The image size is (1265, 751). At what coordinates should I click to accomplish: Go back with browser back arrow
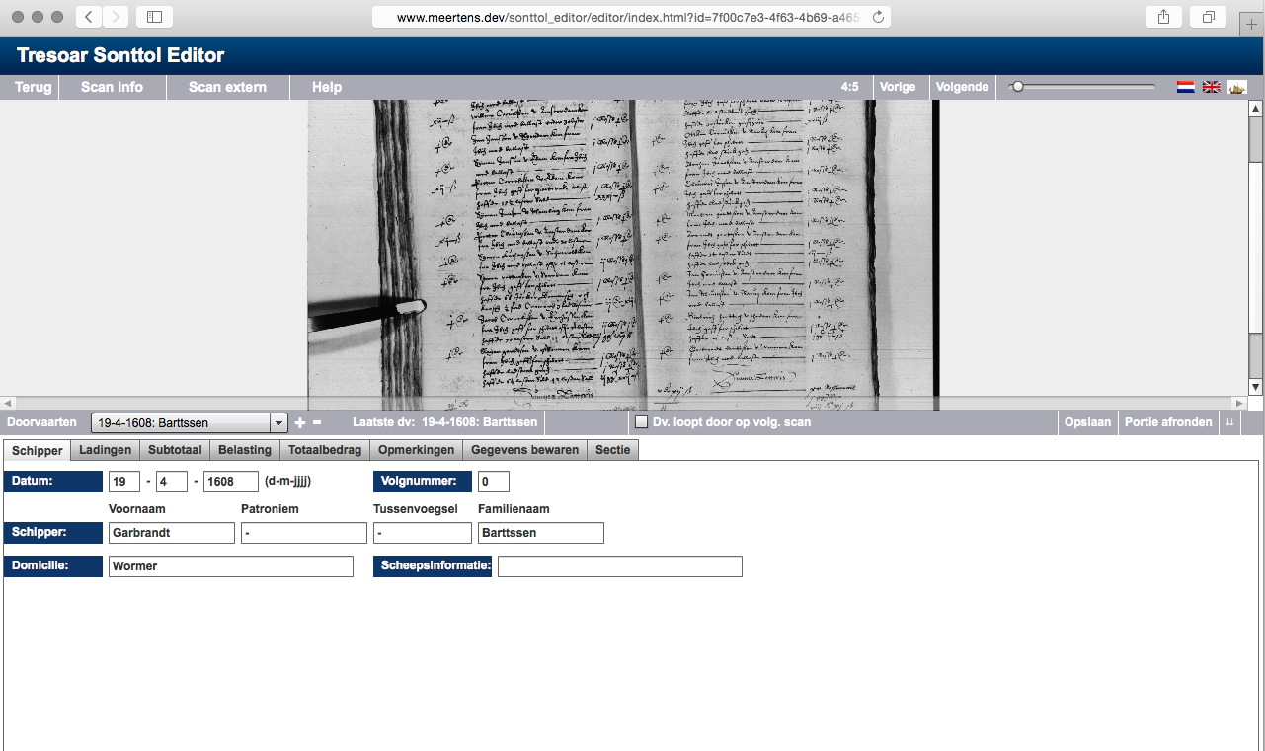tap(89, 17)
